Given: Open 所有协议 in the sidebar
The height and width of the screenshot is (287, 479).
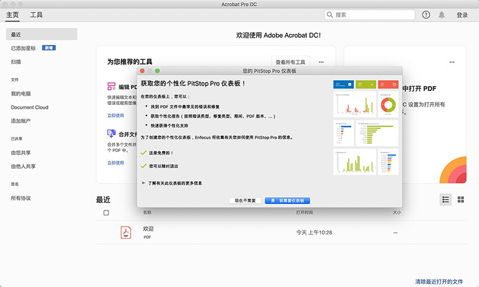Looking at the screenshot, I should click(21, 198).
